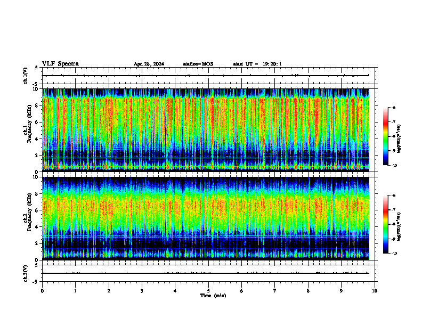This screenshot has width=422, height=326.
Task: Click the "Time (min)" x-axis label
Action: point(213,296)
